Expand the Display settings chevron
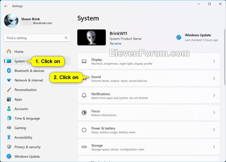Image resolution: width=226 pixels, height=162 pixels. point(214,61)
